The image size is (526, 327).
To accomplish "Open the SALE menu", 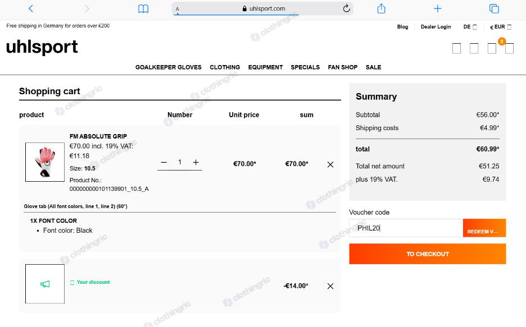I will (x=373, y=67).
